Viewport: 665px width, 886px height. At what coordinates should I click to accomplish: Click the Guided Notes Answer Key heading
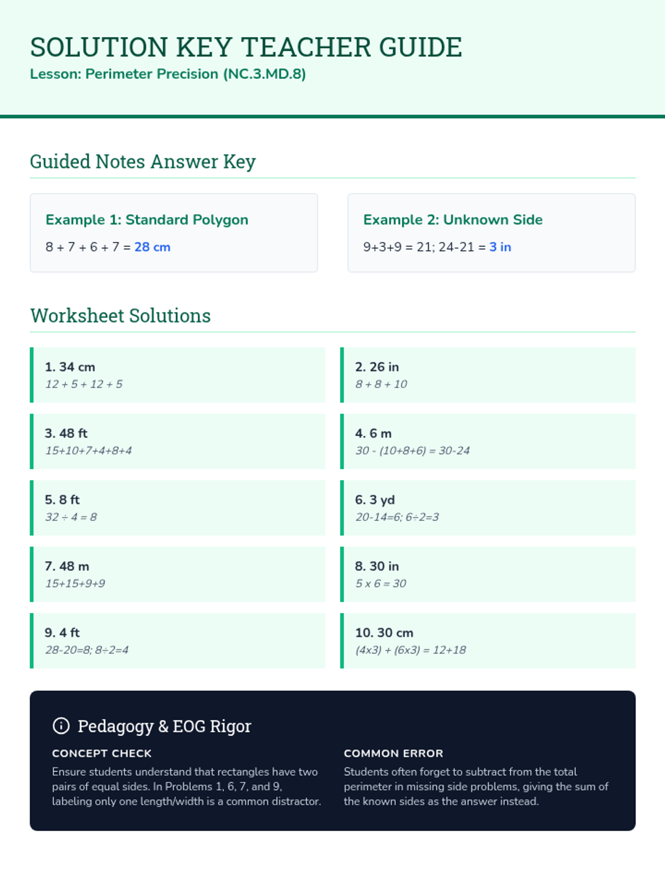[x=143, y=162]
